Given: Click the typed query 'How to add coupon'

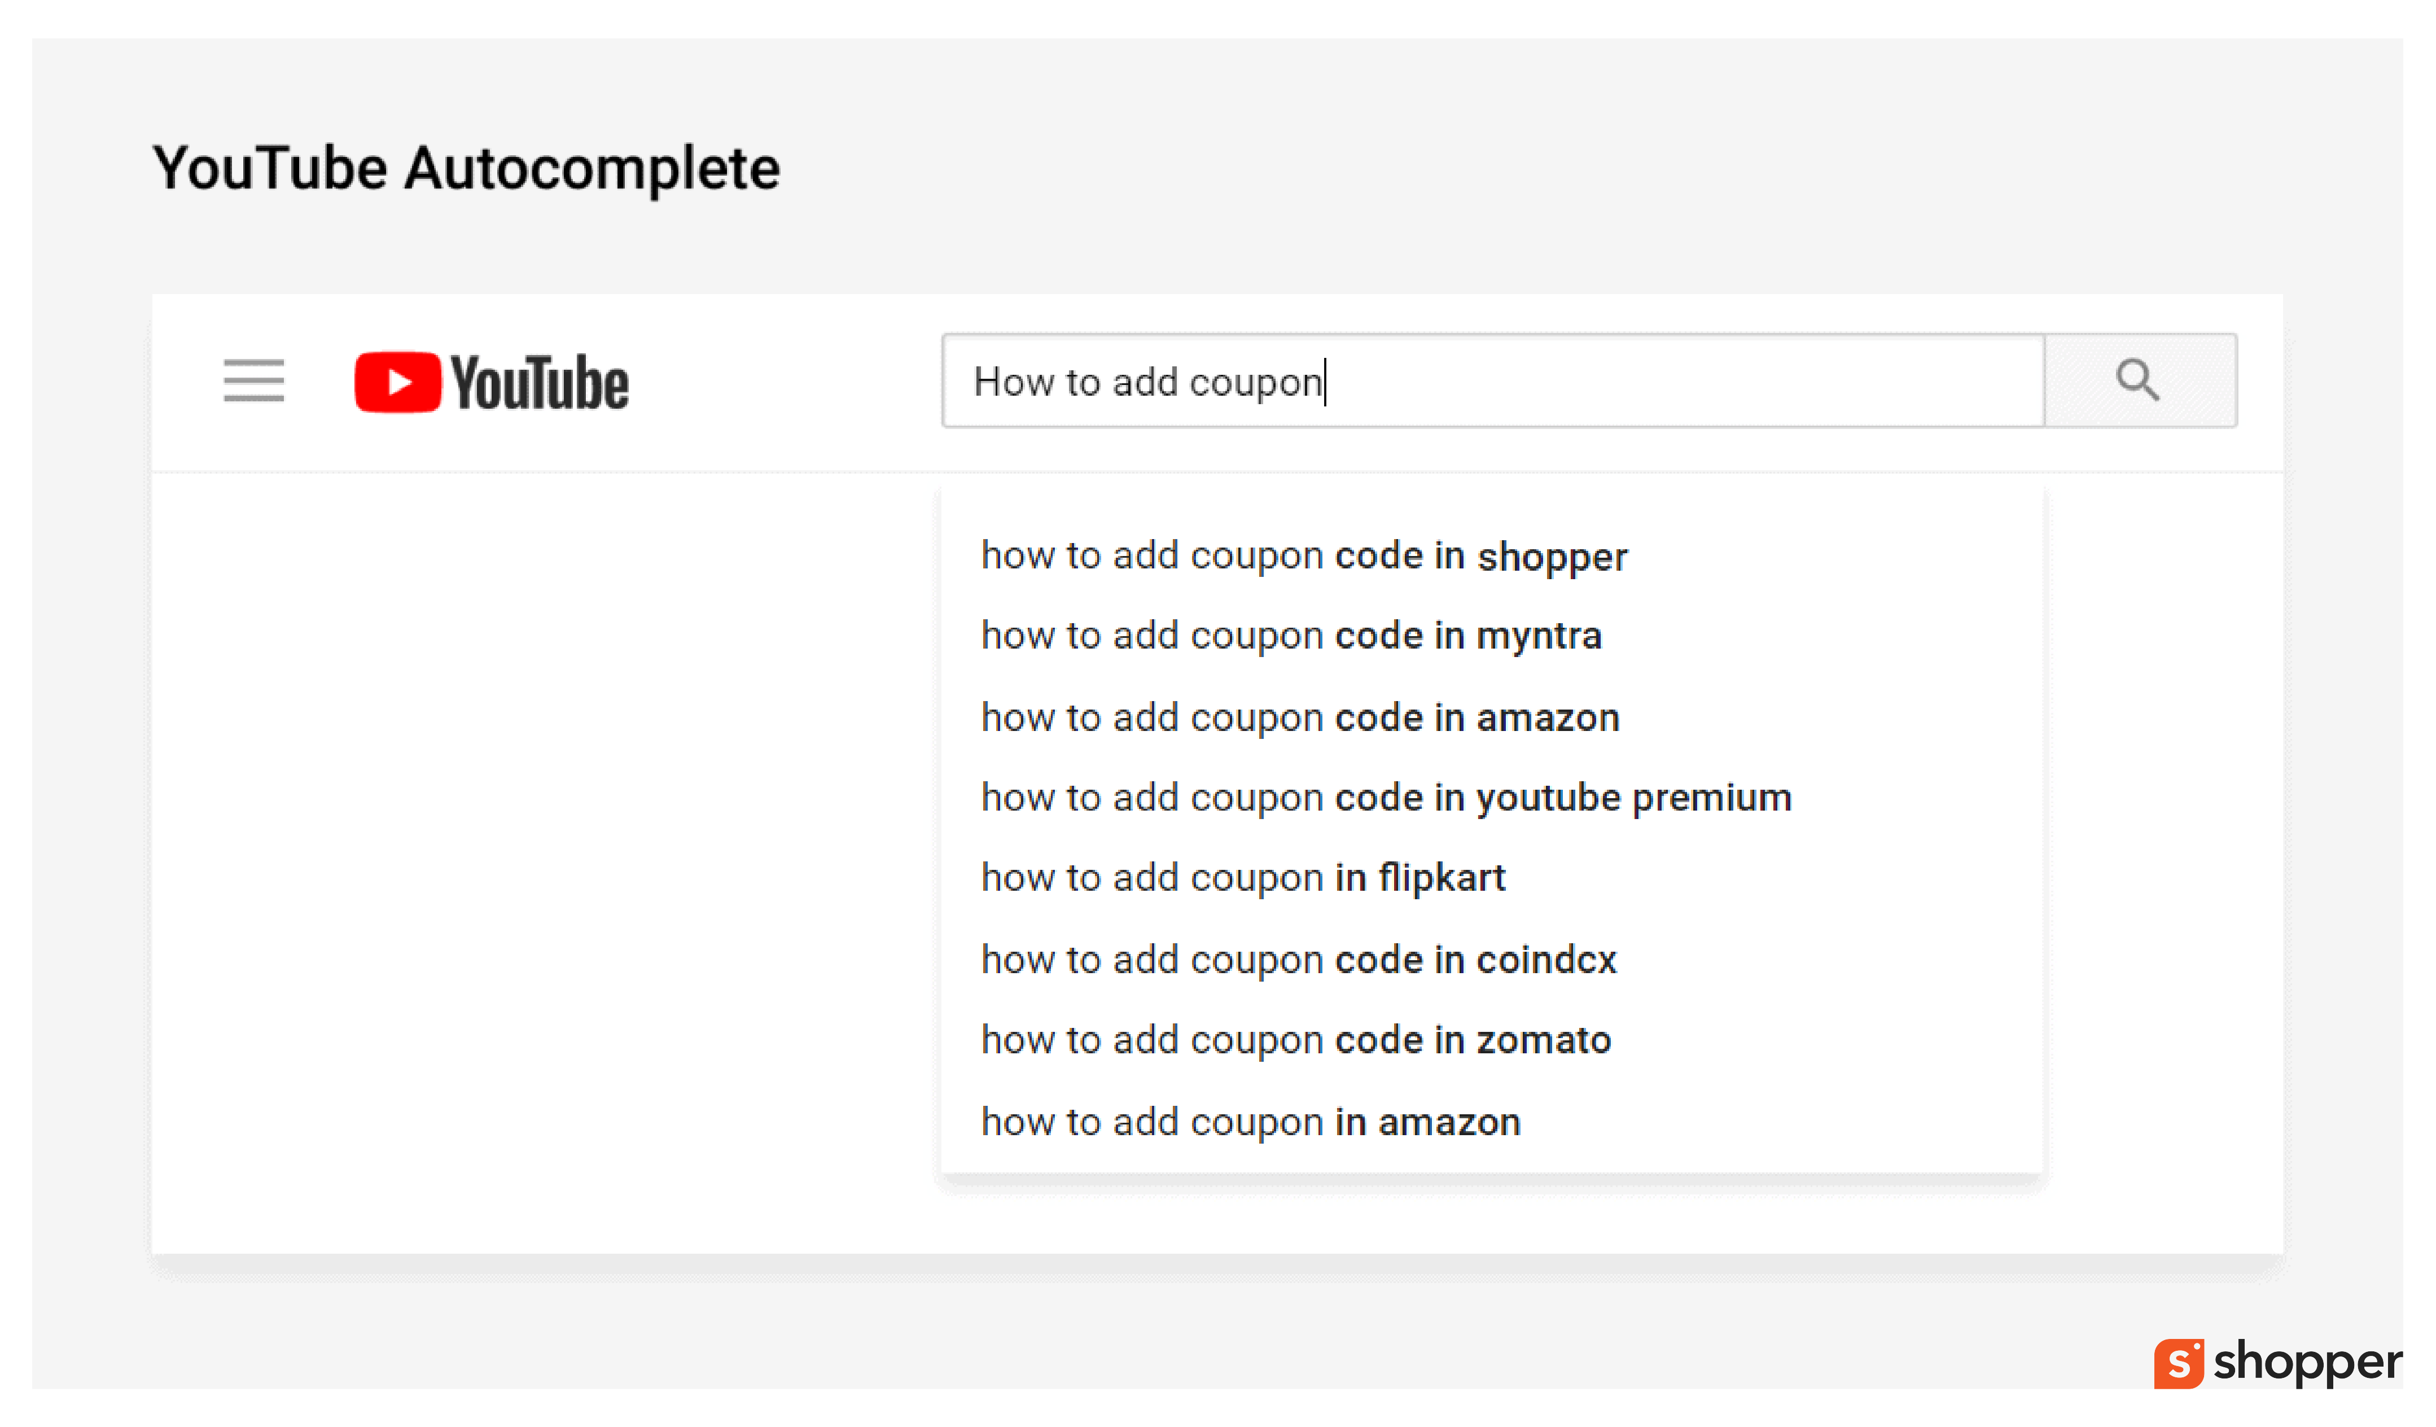Looking at the screenshot, I should click(x=1147, y=382).
